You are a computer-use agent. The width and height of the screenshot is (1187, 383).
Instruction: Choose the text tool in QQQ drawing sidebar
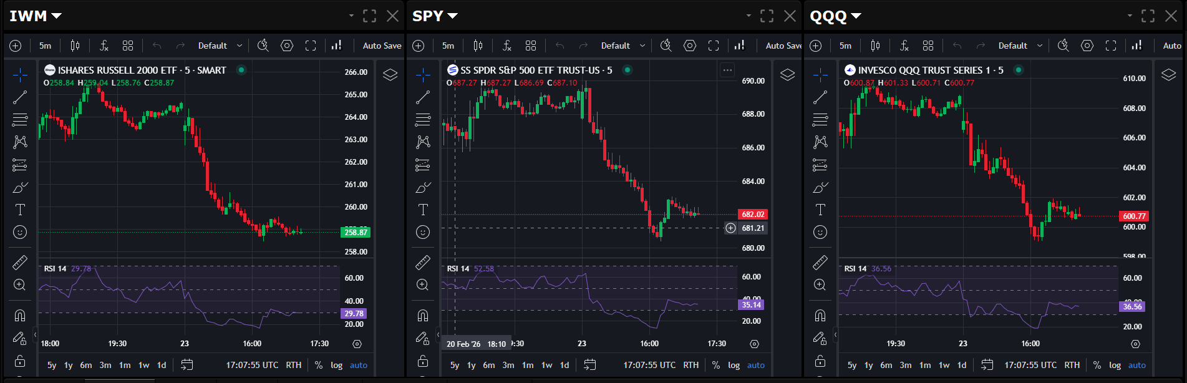[x=820, y=210]
